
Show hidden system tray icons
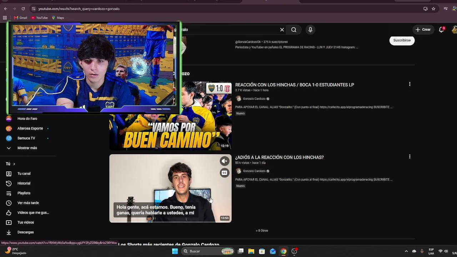[406, 251]
